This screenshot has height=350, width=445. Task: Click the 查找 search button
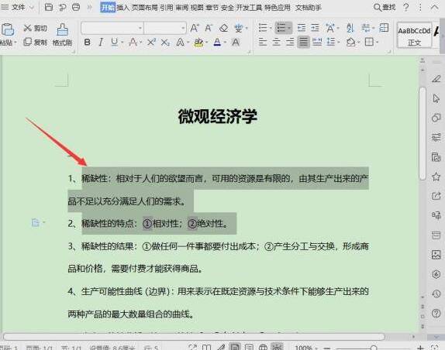(385, 8)
